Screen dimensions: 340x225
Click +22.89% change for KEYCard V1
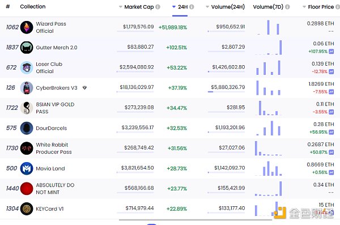pyautogui.click(x=176, y=209)
